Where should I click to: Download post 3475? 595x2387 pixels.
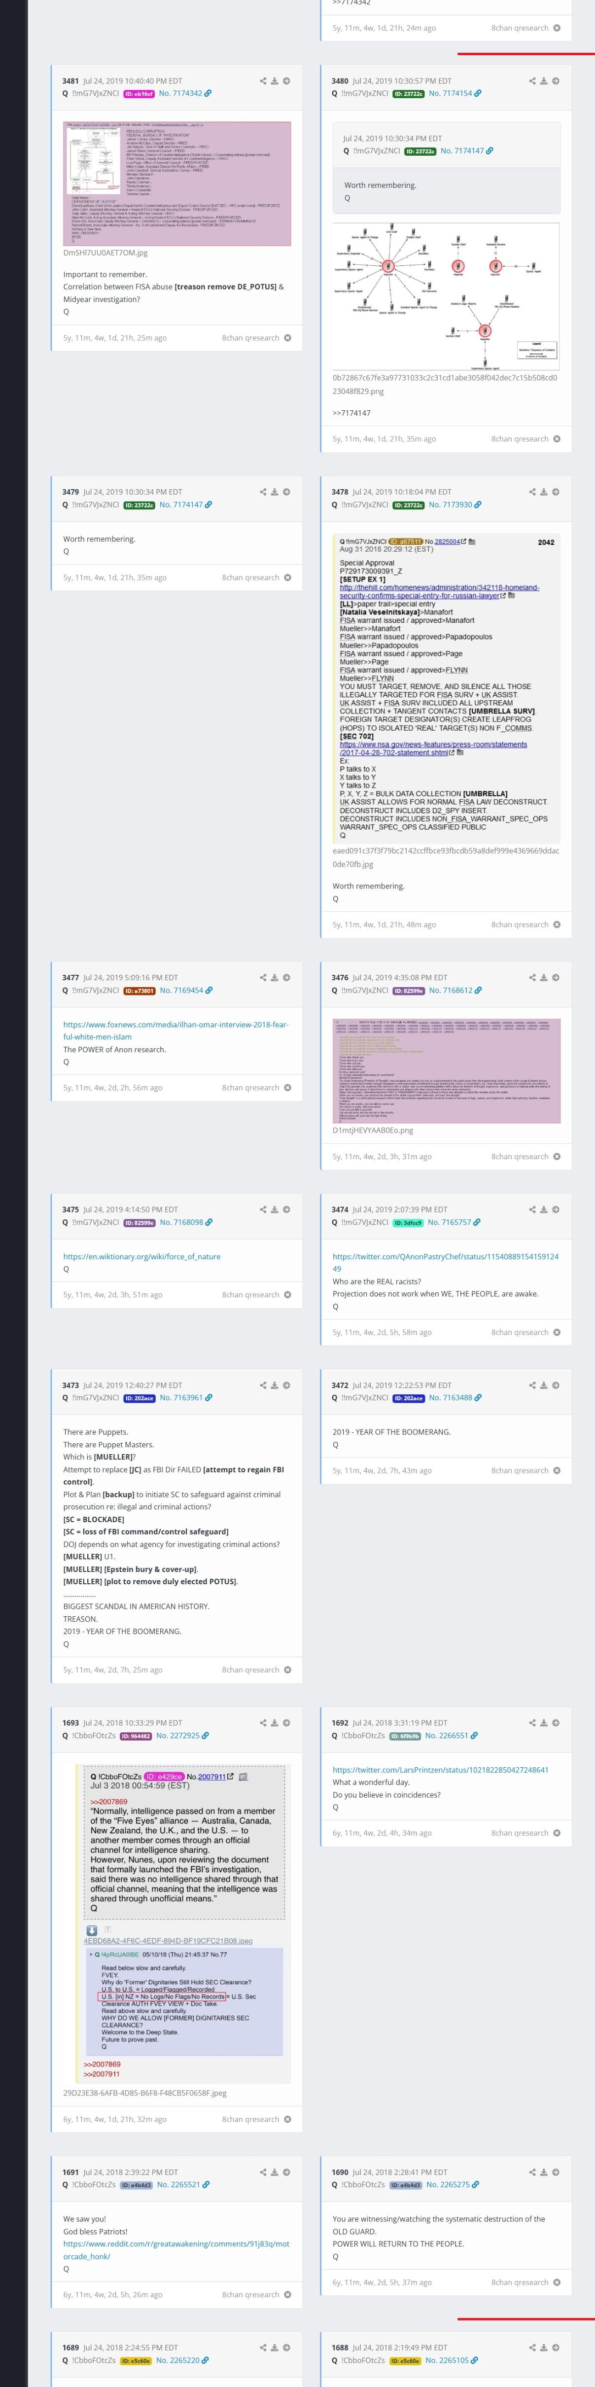tap(274, 1209)
